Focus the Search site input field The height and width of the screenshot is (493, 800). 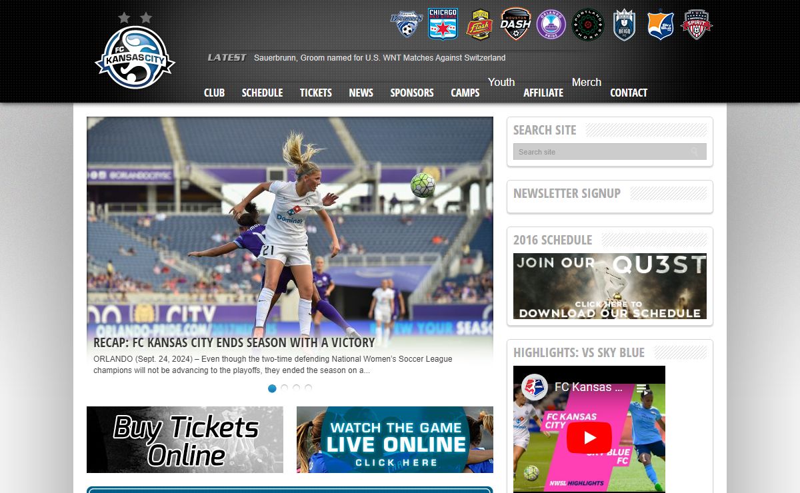(610, 152)
